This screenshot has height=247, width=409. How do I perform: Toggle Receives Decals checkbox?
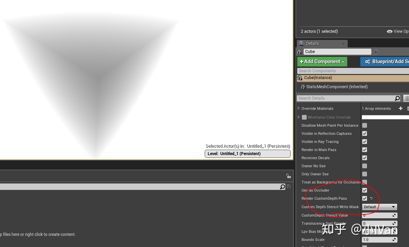(365, 158)
